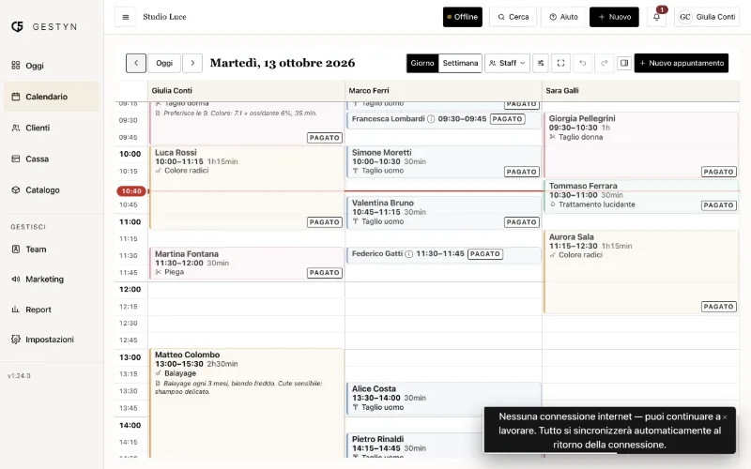The height and width of the screenshot is (469, 751).
Task: Click the Nuovo button
Action: (614, 17)
